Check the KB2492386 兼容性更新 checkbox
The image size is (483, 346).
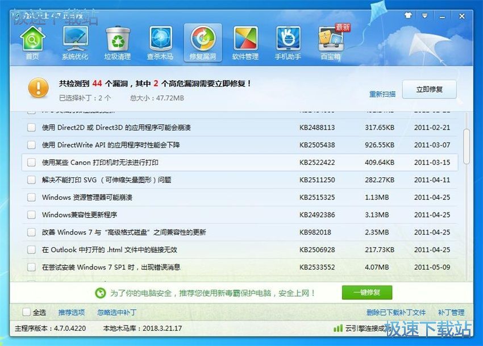(31, 215)
